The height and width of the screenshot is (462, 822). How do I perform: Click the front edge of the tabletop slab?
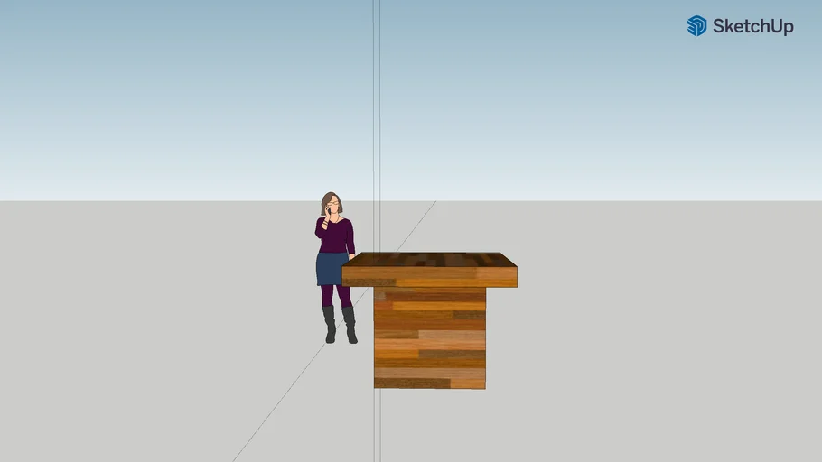point(429,276)
